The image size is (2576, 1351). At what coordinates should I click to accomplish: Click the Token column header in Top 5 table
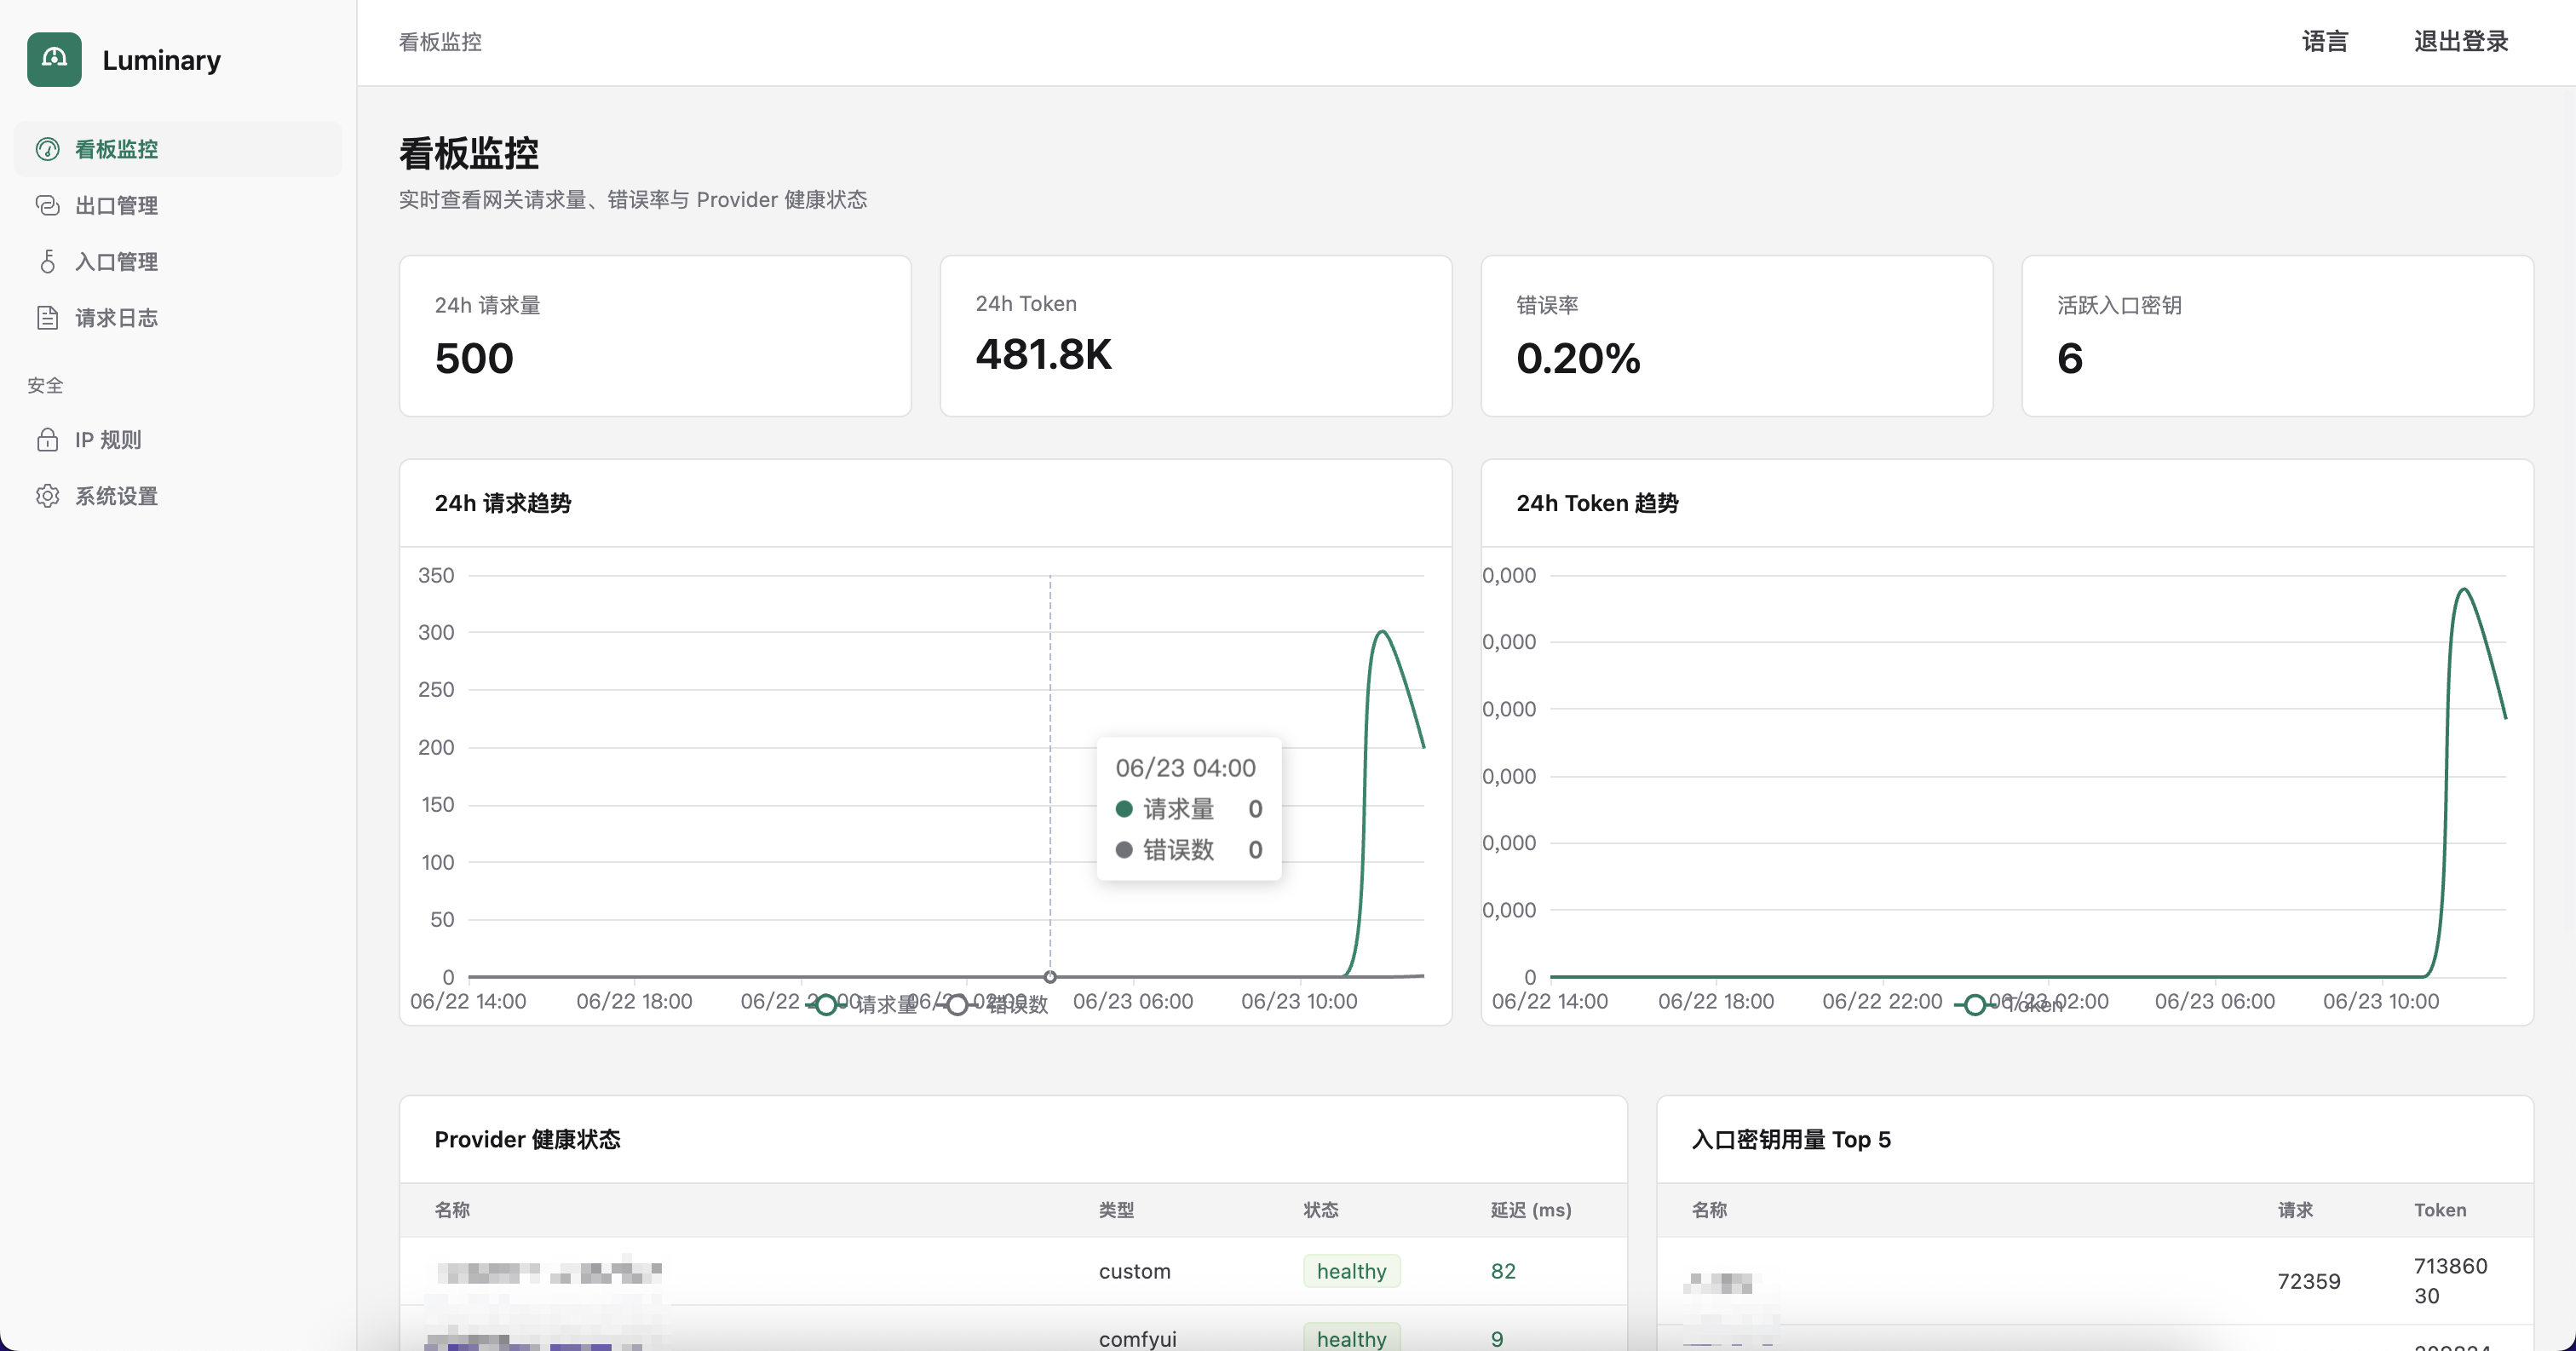[2440, 1210]
